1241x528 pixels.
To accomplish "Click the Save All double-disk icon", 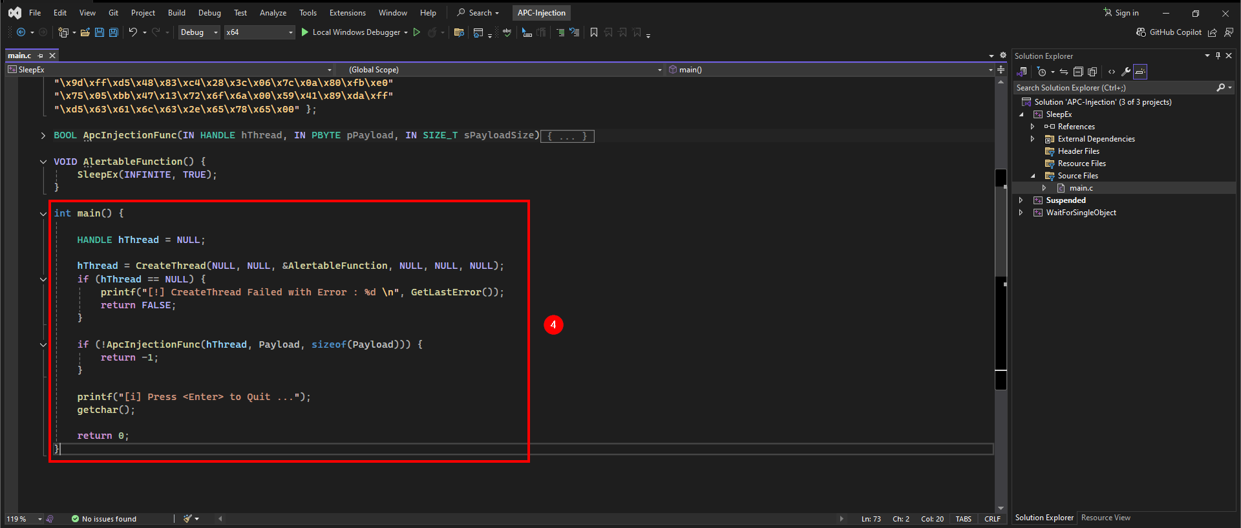I will coord(114,32).
